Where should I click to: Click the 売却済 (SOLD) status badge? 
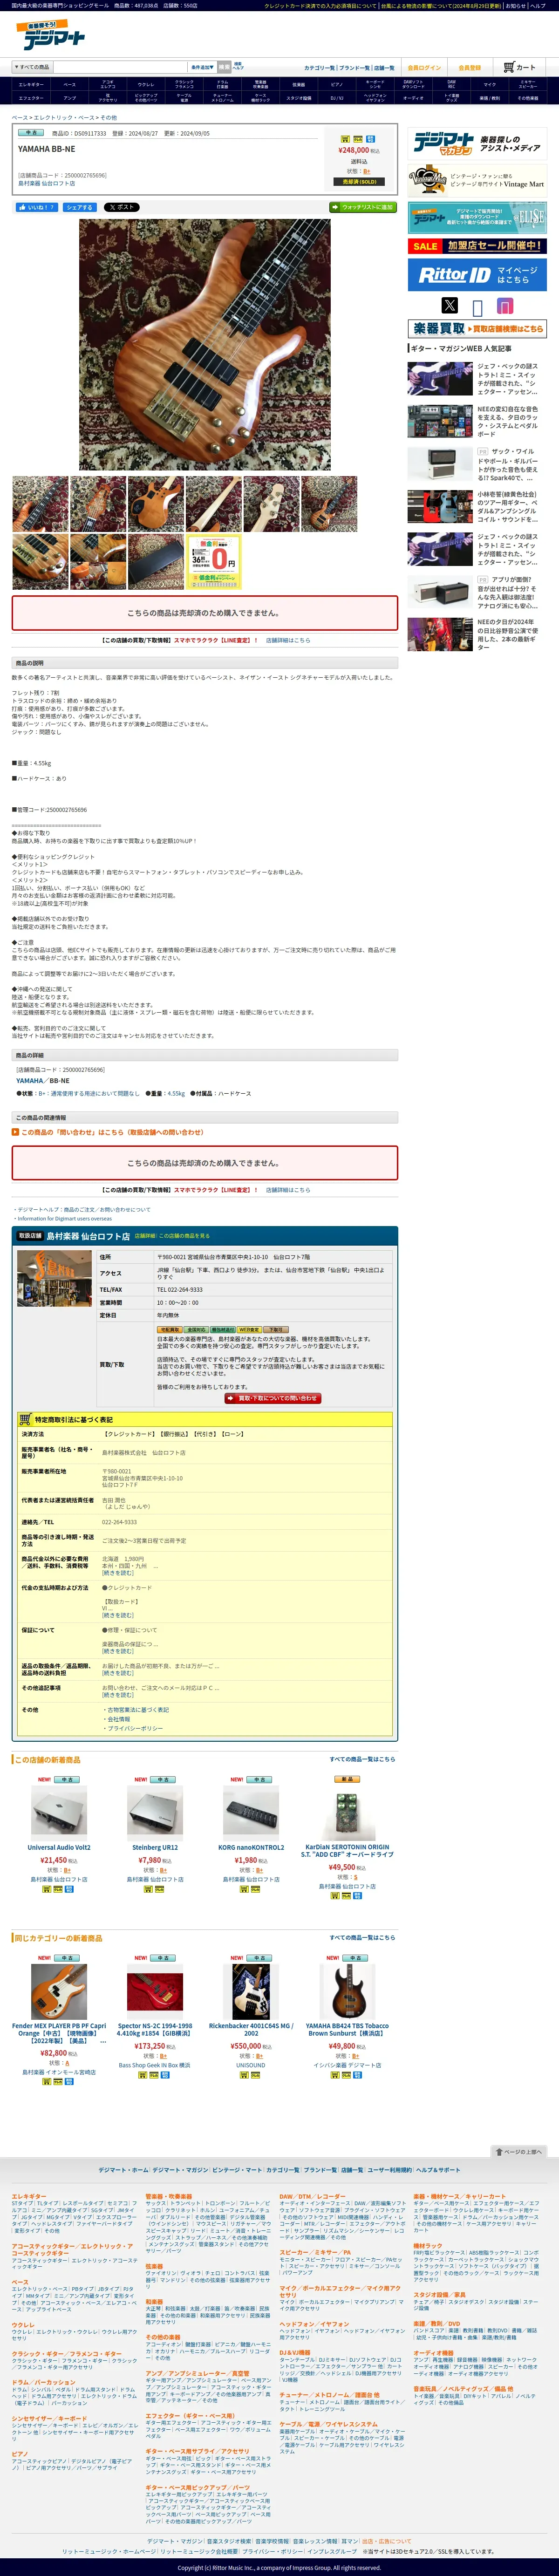[359, 181]
